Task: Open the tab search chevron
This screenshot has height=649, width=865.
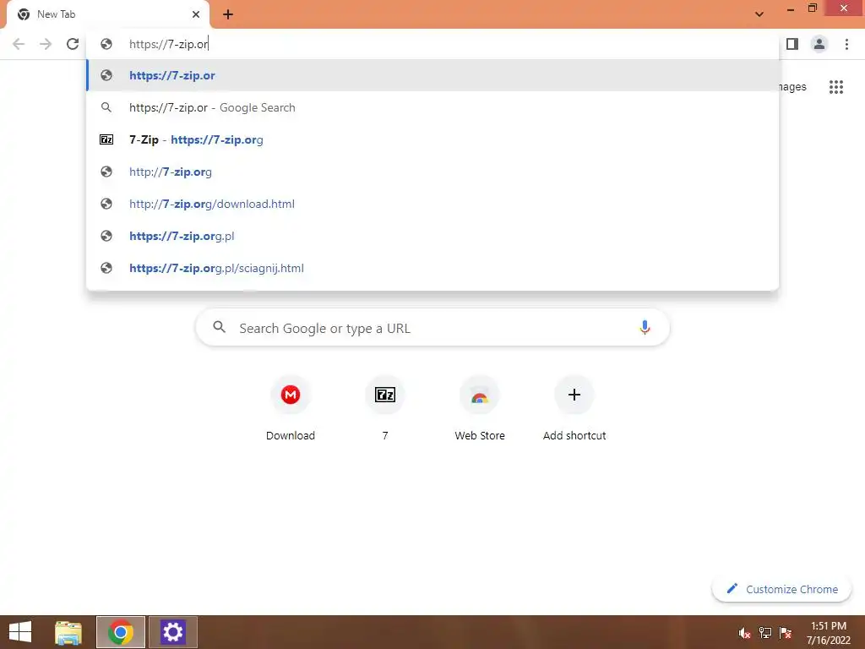Action: point(759,14)
